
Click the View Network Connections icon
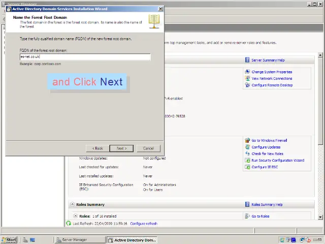pos(247,78)
